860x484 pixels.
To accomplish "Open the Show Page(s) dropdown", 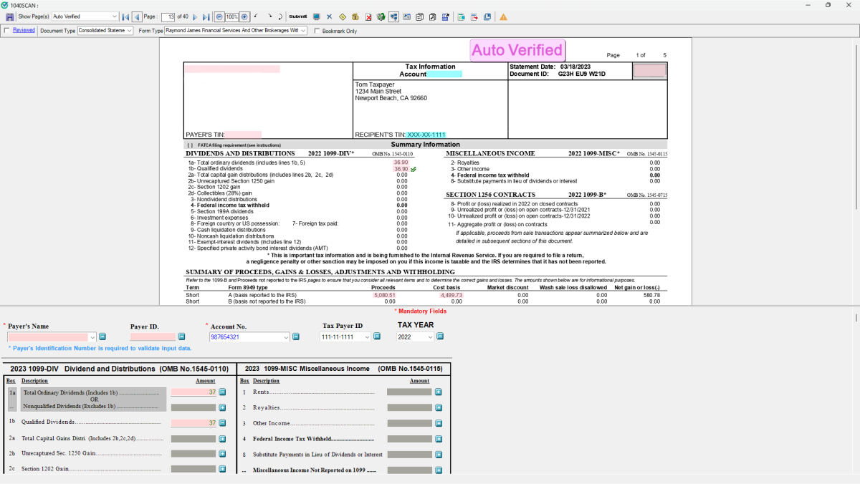I will pyautogui.click(x=115, y=16).
